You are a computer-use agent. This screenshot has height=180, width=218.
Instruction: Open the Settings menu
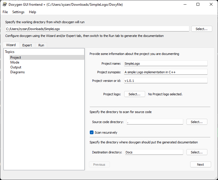pyautogui.click(x=18, y=12)
